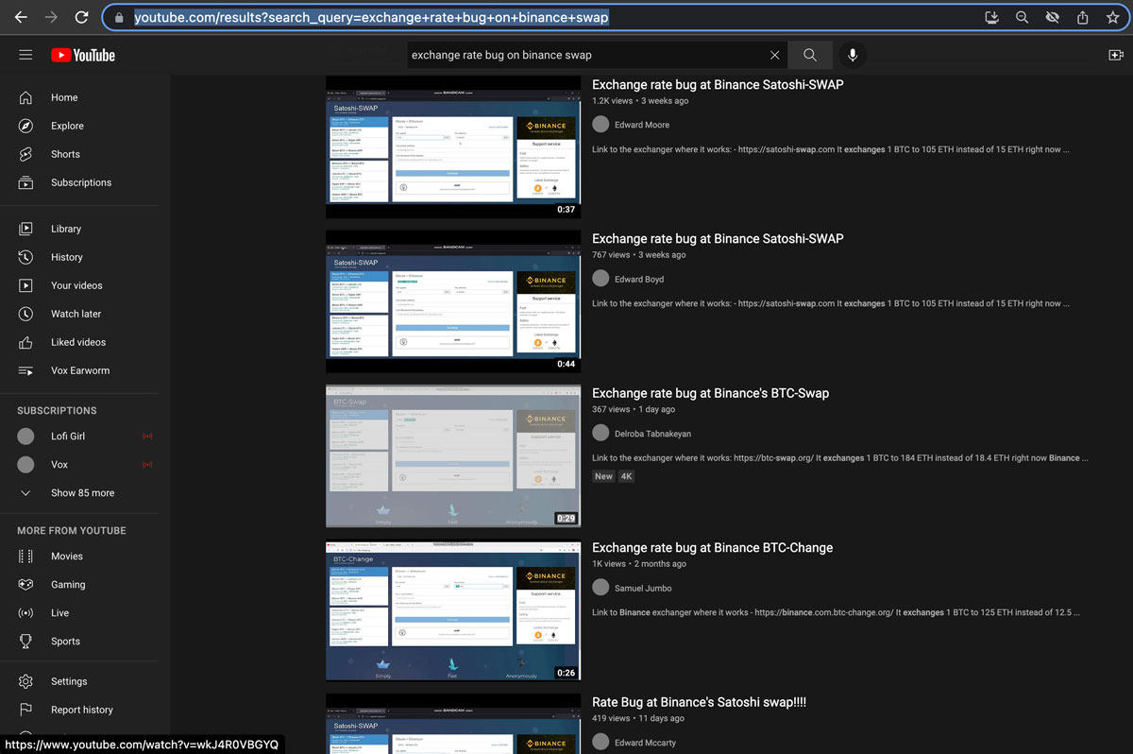Click the browser share icon
1133x754 pixels.
(x=1083, y=17)
